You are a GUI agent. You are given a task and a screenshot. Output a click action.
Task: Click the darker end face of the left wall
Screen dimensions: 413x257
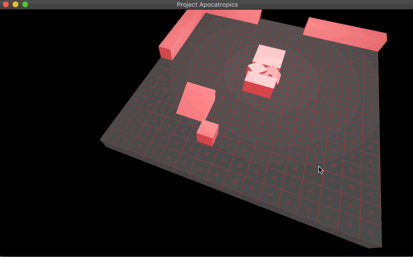click(x=165, y=52)
